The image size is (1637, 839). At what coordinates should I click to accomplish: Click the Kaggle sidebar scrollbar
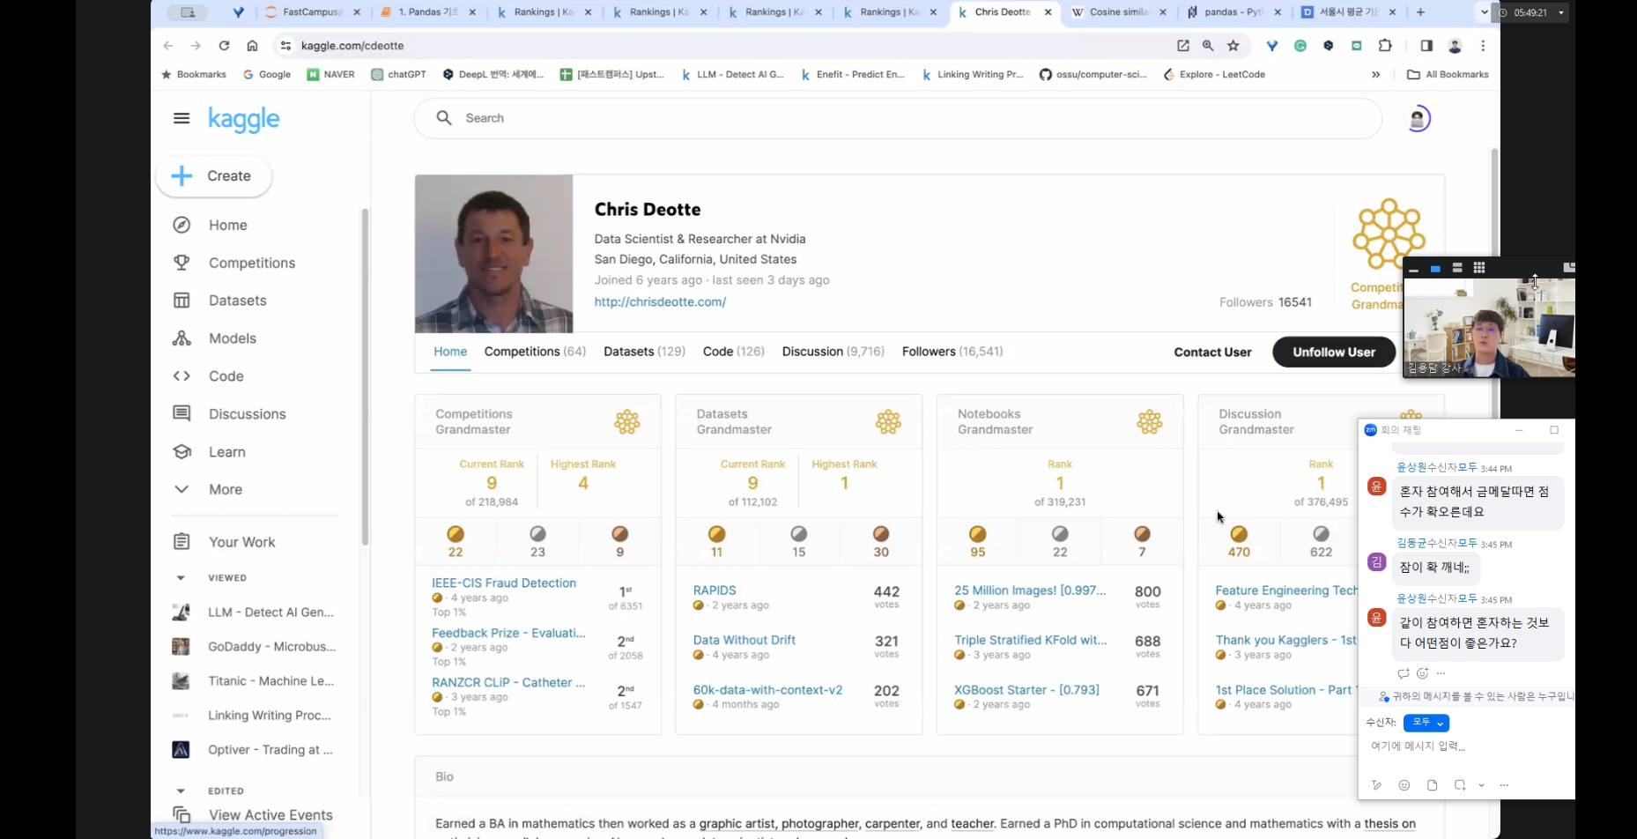[365, 377]
